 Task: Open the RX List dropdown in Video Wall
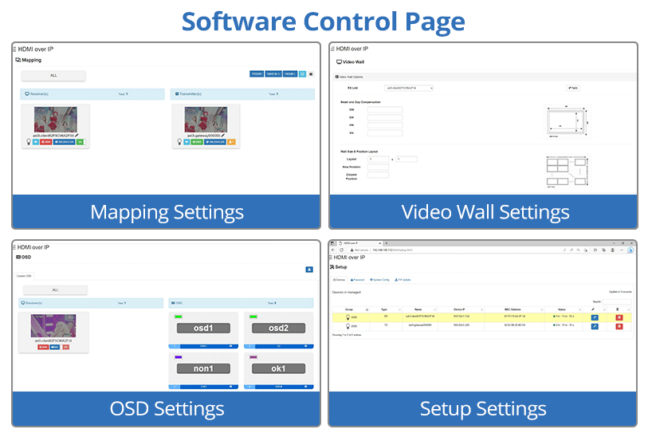tap(409, 88)
